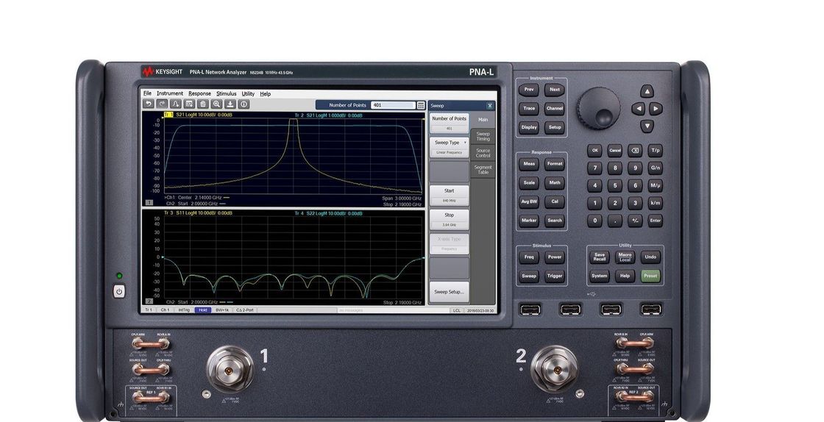Viewport: 824px width, 422px height.
Task: Open the Response menu
Action: click(x=199, y=93)
